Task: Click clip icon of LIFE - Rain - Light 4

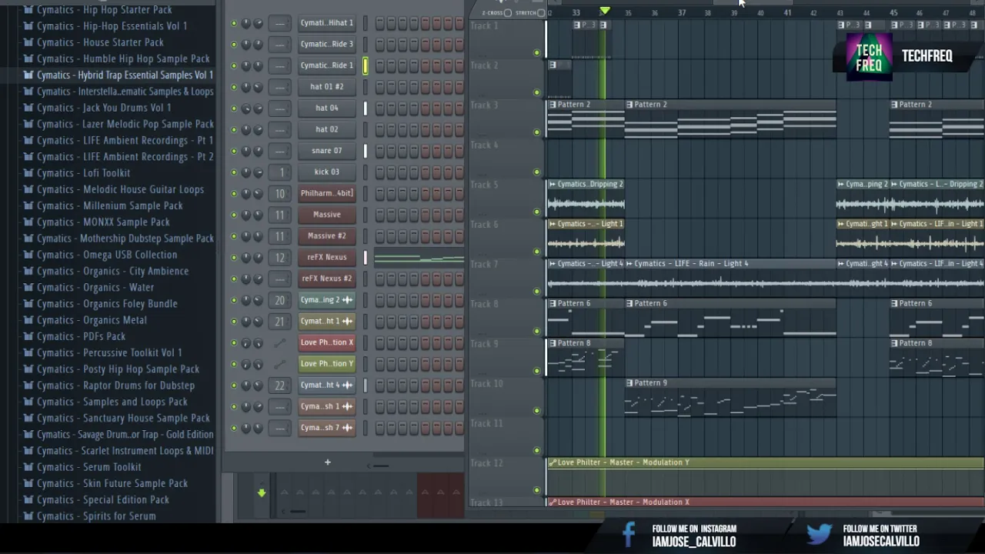Action: [630, 264]
